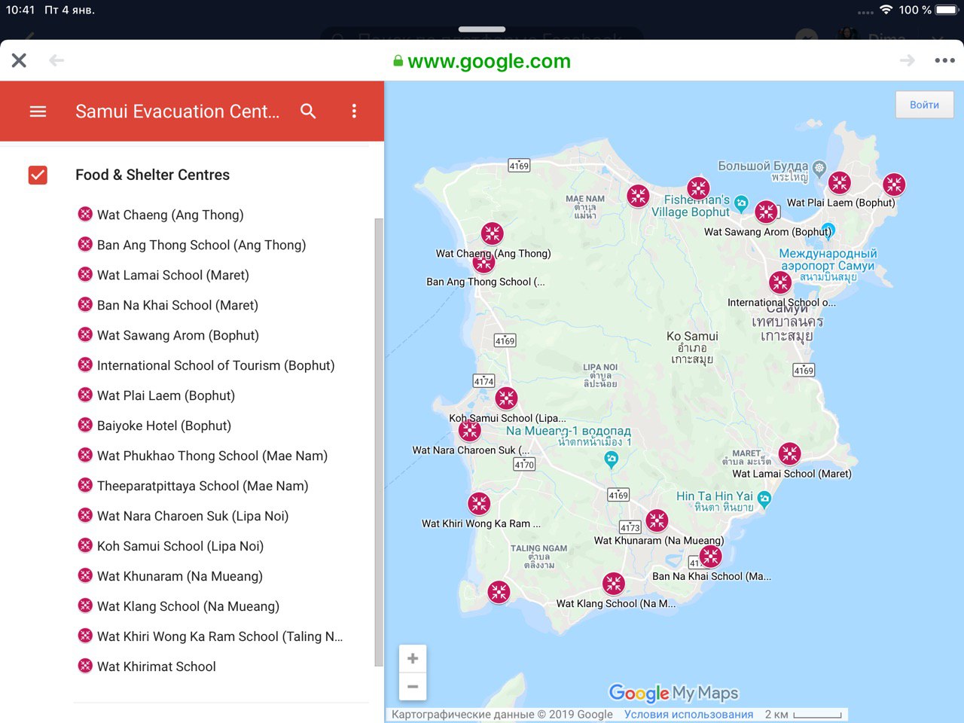Click the Koh Samui School map marker
The image size is (964, 723).
(x=506, y=398)
